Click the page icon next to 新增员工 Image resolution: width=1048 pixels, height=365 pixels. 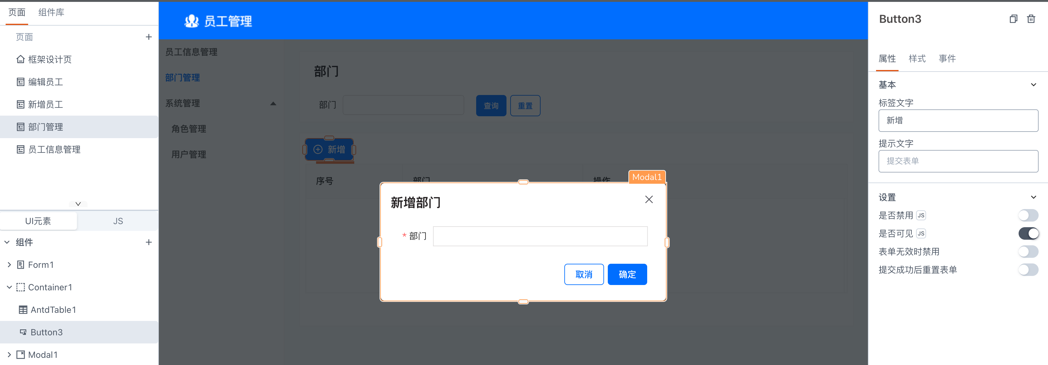click(x=20, y=104)
